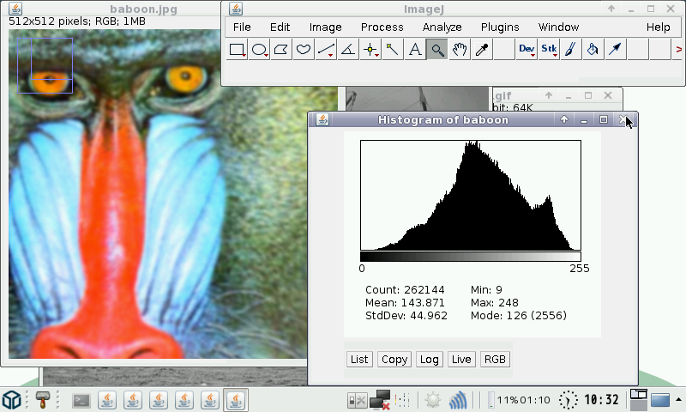This screenshot has height=412, width=686.
Task: Click the highlighted active Java taskbar button
Action: (x=236, y=400)
